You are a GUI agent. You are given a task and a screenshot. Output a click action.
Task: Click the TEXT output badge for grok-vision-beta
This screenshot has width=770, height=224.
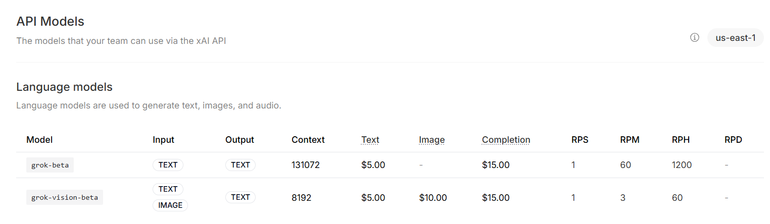[x=240, y=197]
